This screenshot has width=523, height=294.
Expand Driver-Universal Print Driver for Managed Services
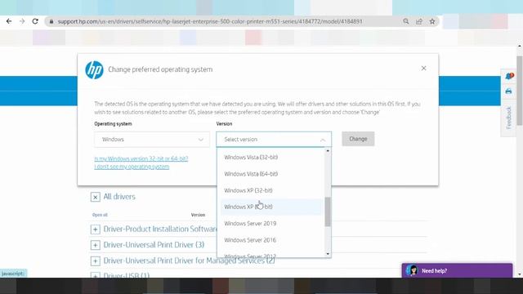95,261
